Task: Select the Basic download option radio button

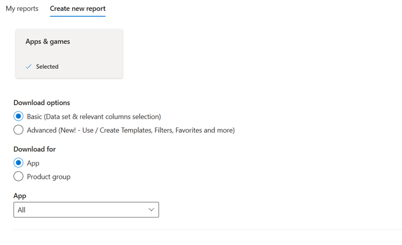Action: tap(19, 117)
